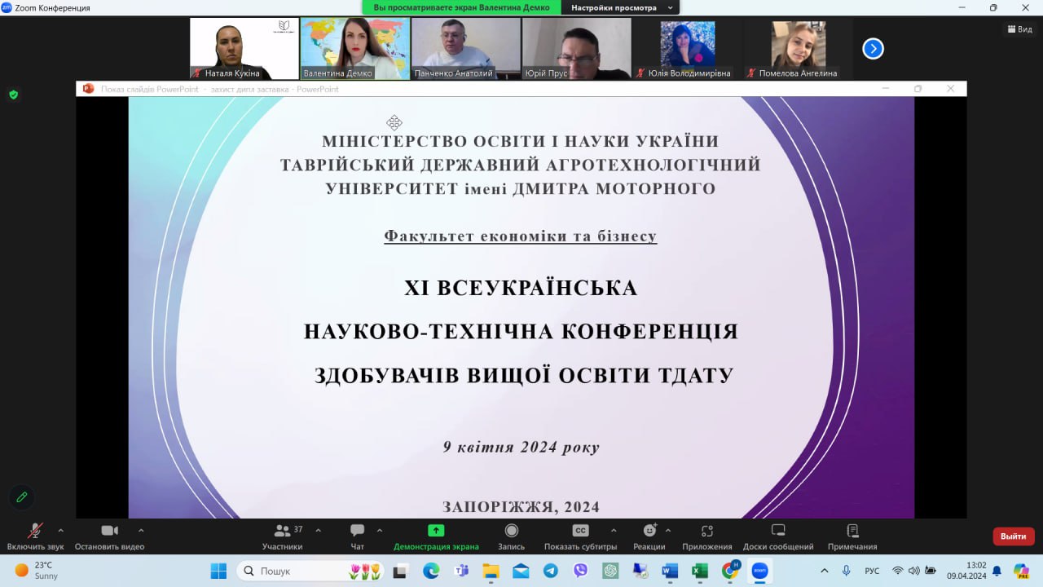Open the weather widget showing 23°C Sunny
This screenshot has width=1043, height=587.
point(37,571)
